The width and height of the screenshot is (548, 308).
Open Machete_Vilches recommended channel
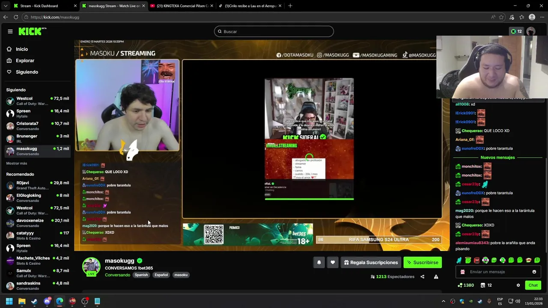(x=38, y=261)
